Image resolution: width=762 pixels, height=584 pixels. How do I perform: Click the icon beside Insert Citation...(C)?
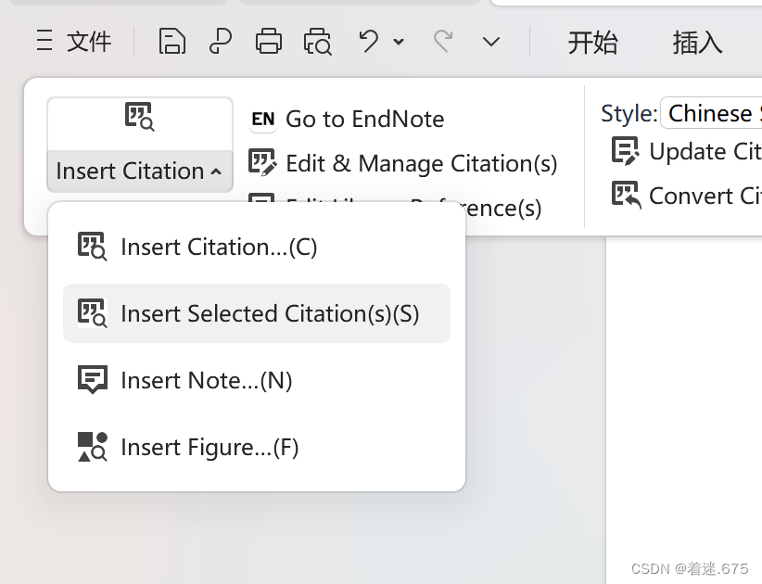(92, 247)
